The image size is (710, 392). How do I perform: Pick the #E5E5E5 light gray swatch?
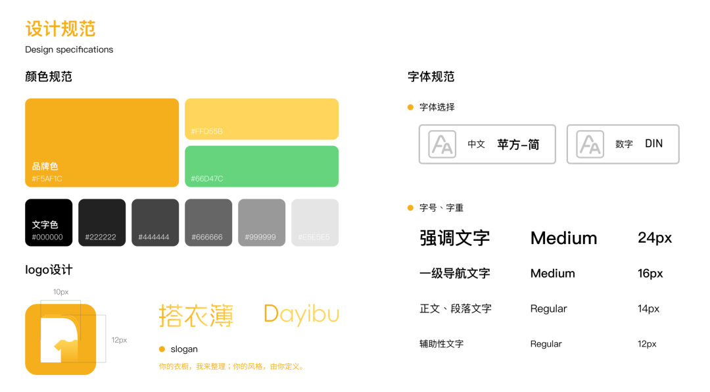coord(315,222)
